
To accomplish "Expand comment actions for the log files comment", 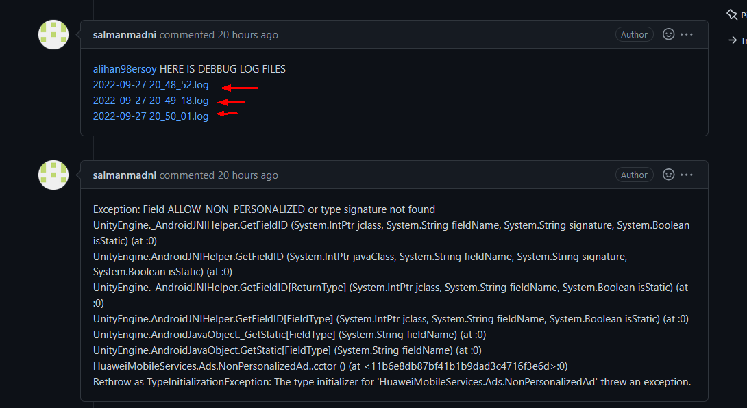I will 687,34.
